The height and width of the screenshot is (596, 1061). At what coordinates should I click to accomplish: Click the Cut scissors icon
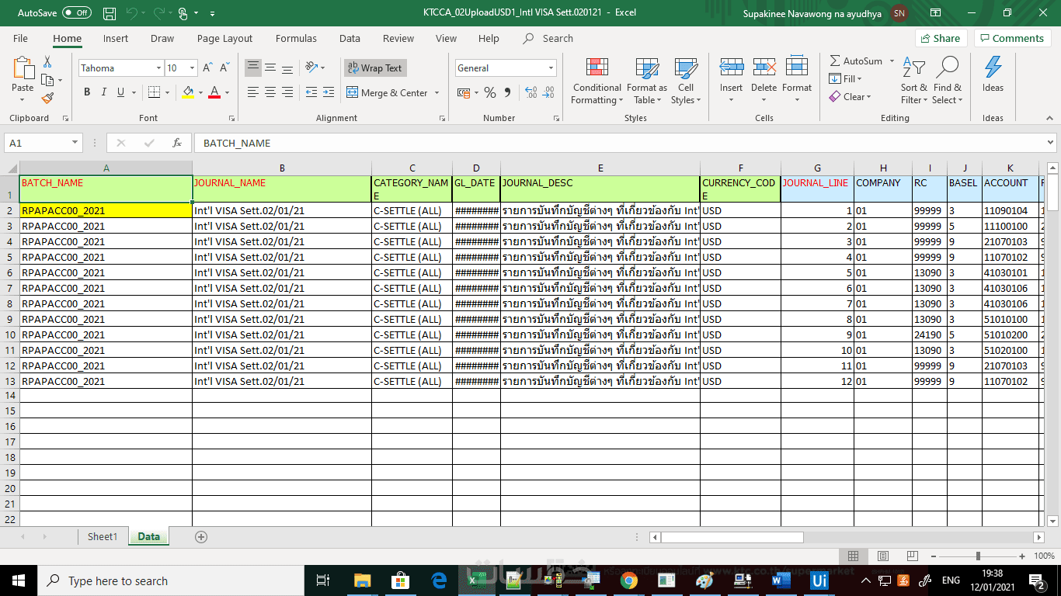coord(47,62)
